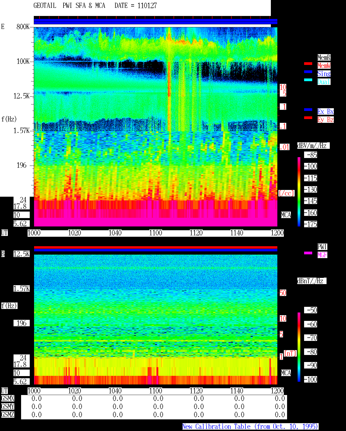Click the red [nT] field unit label

click(290, 353)
